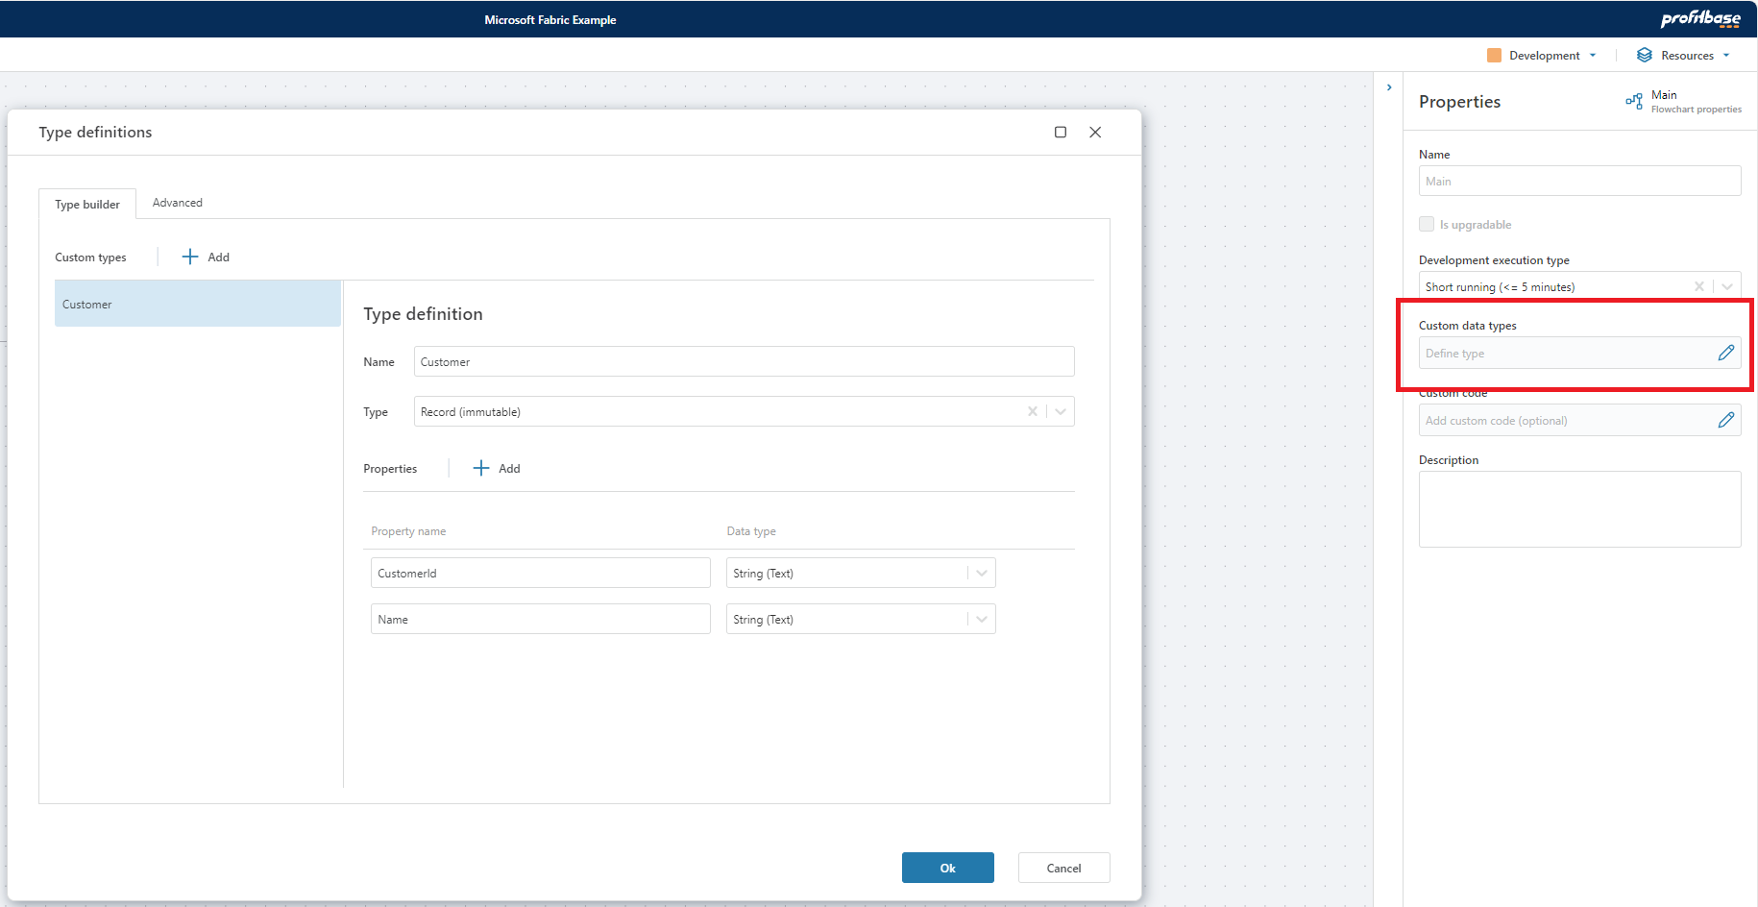
Task: Clear the Development execution type value
Action: [1698, 286]
